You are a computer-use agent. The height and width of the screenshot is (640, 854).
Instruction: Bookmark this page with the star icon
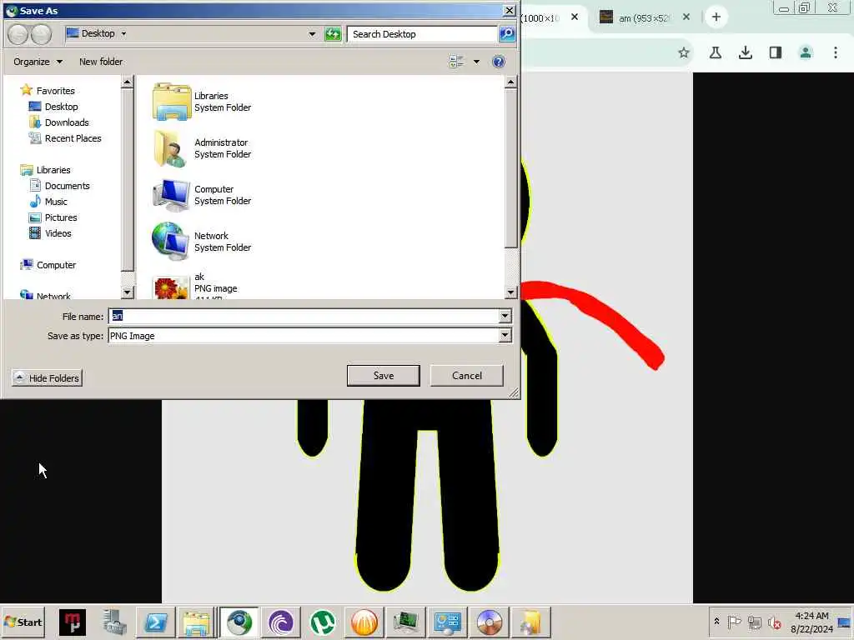tap(684, 52)
